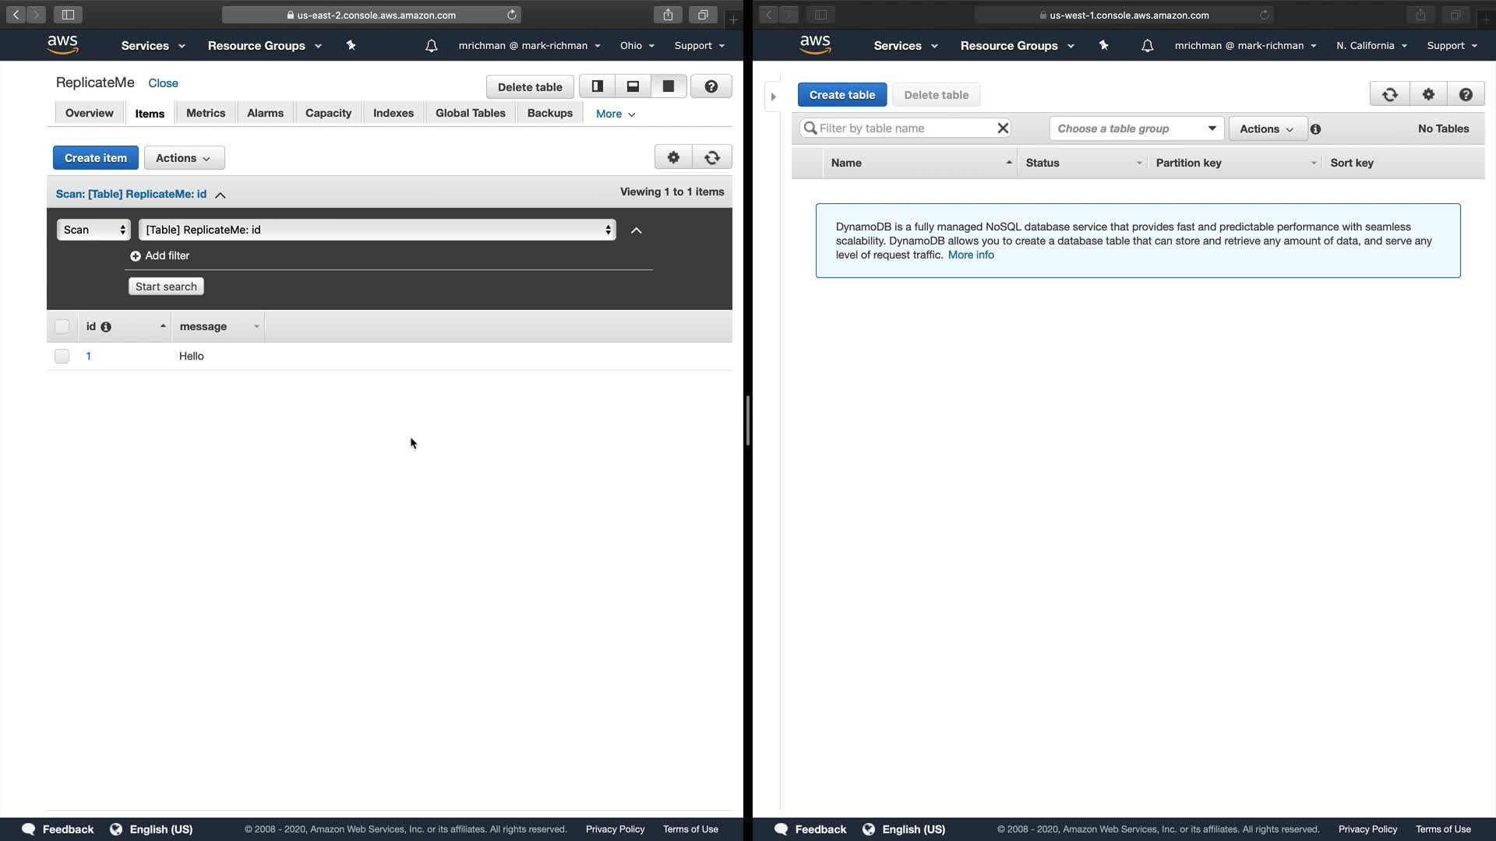
Task: Toggle the select-all items checkbox
Action: tap(62, 327)
